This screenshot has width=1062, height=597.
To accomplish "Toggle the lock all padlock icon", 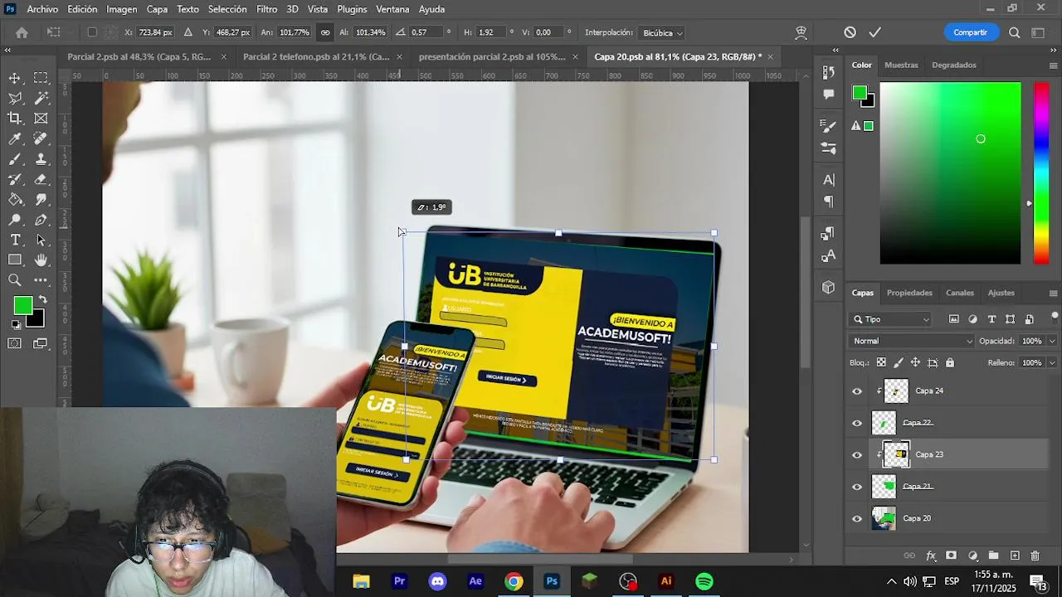I will [x=950, y=362].
